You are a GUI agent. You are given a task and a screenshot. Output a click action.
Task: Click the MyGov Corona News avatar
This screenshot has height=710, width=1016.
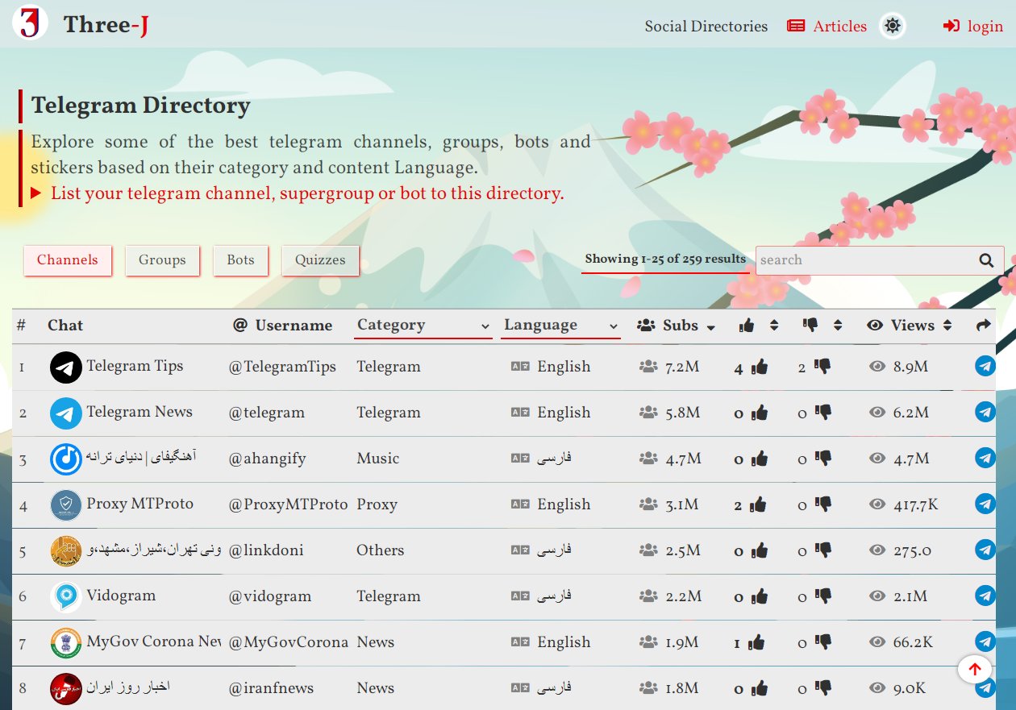[66, 643]
